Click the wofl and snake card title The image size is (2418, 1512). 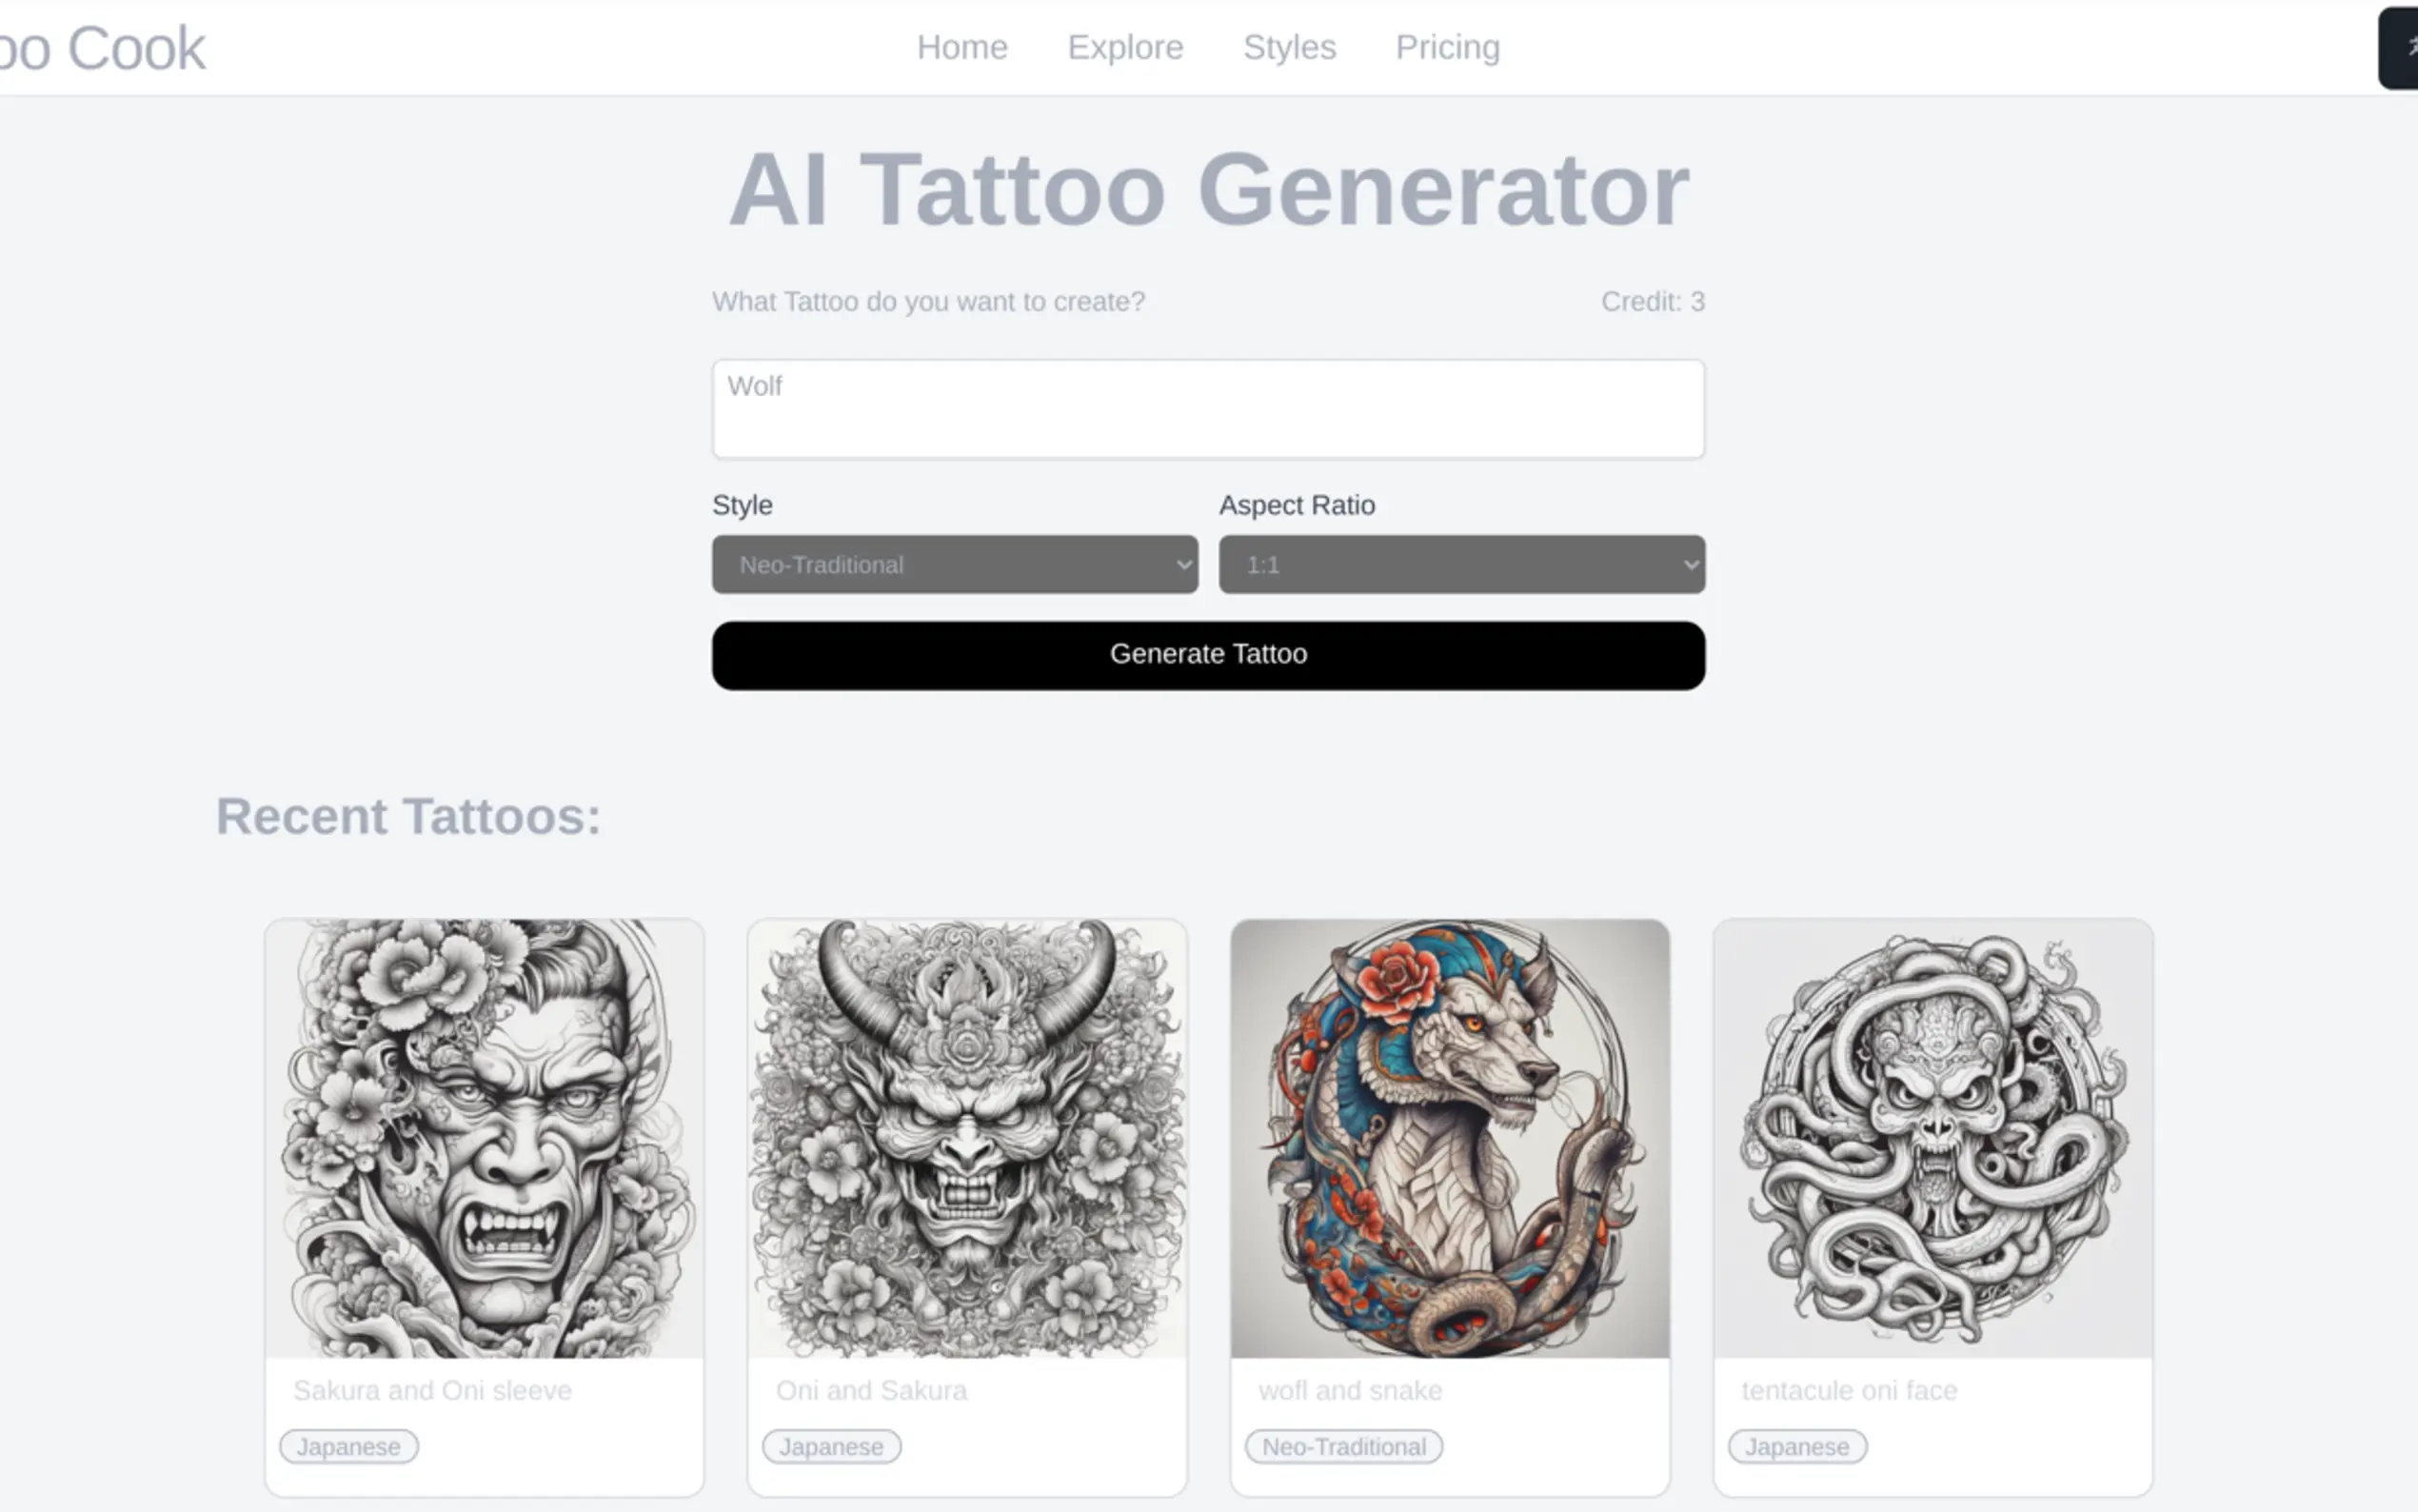pos(1350,1390)
